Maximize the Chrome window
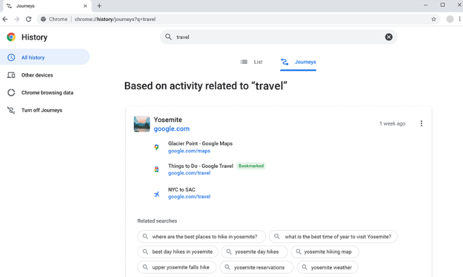Image resolution: width=463 pixels, height=277 pixels. (x=443, y=5)
